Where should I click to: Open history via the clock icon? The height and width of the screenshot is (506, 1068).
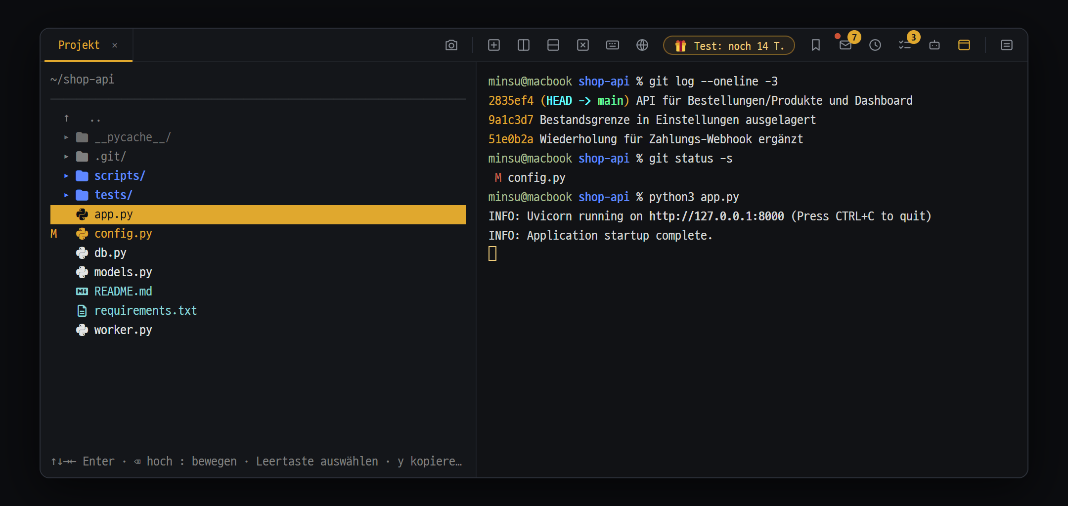click(875, 45)
